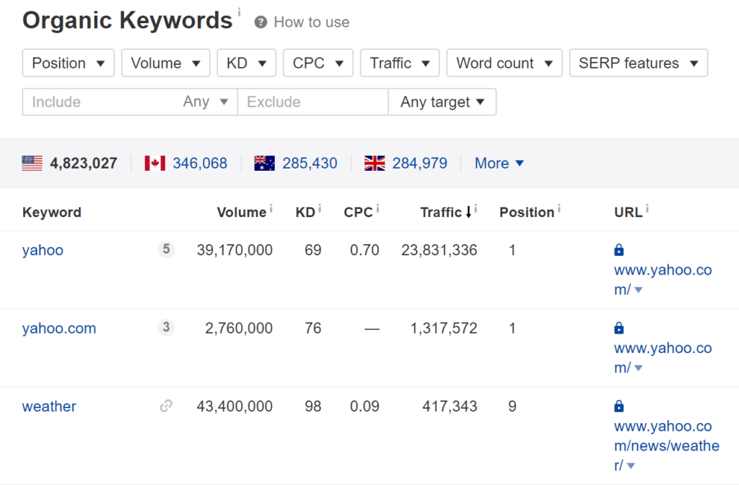Sort by the CPC column header

[358, 212]
